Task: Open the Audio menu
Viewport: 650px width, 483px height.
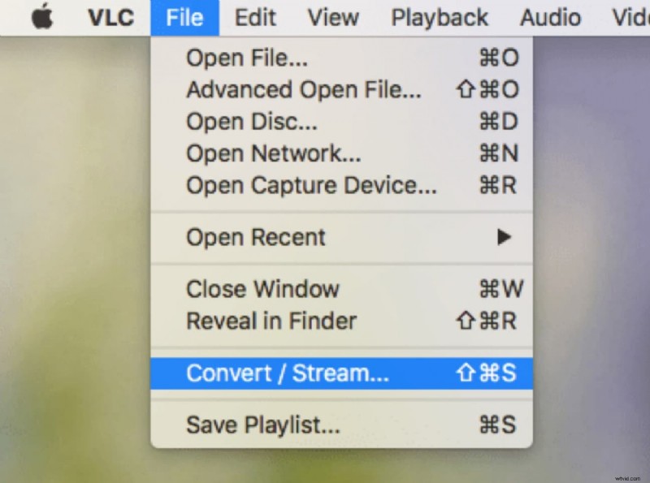Action: (x=549, y=17)
